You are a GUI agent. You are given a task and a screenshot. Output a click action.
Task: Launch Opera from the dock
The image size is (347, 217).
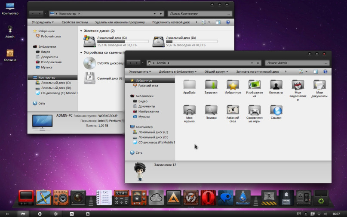[x=208, y=198]
